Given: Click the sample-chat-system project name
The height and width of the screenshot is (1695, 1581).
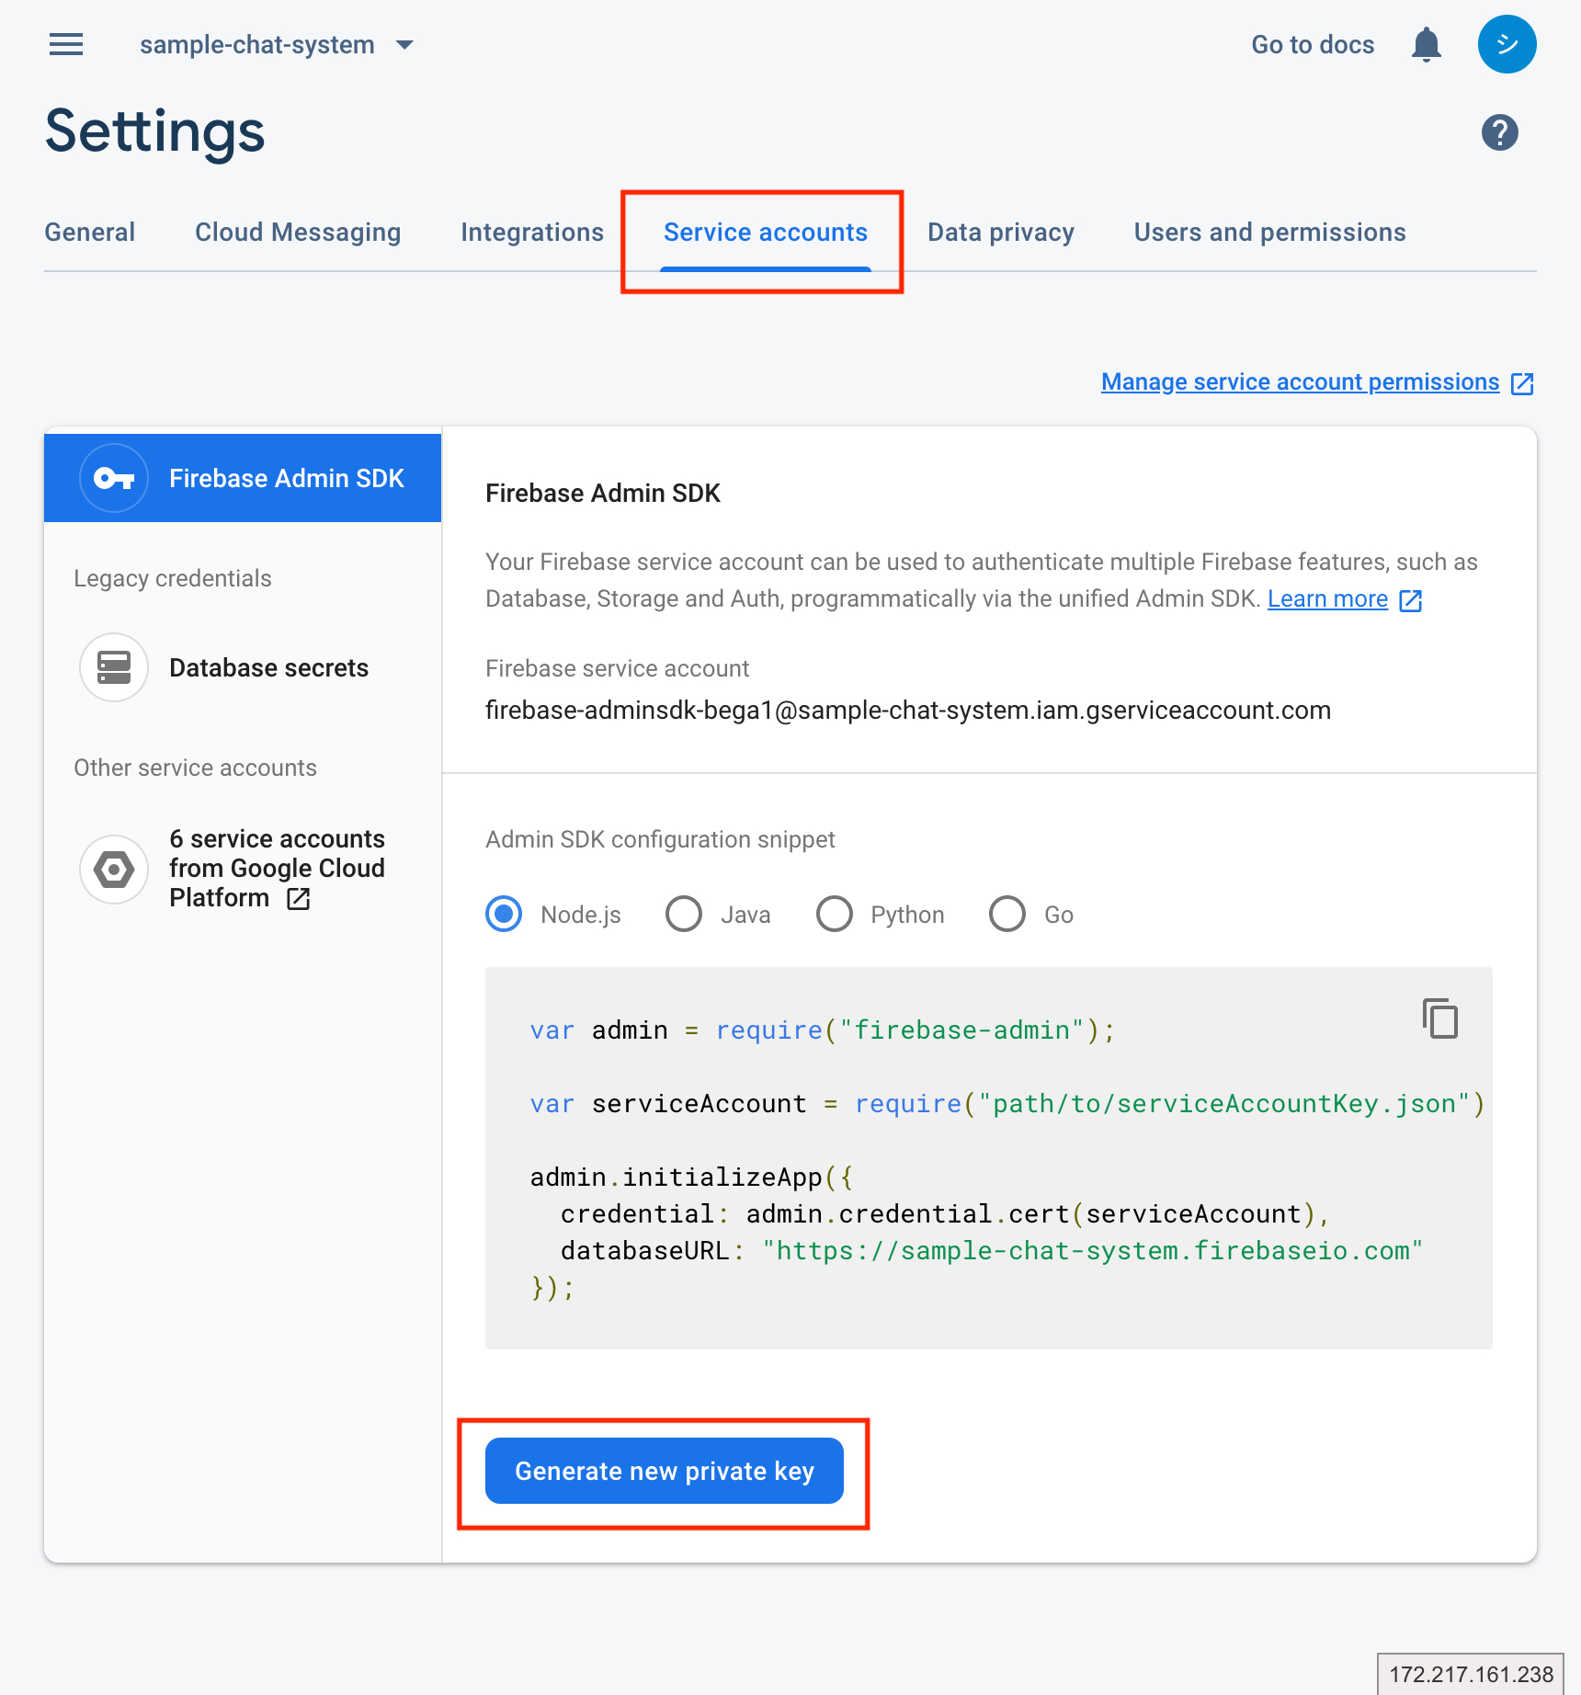Looking at the screenshot, I should pos(257,44).
